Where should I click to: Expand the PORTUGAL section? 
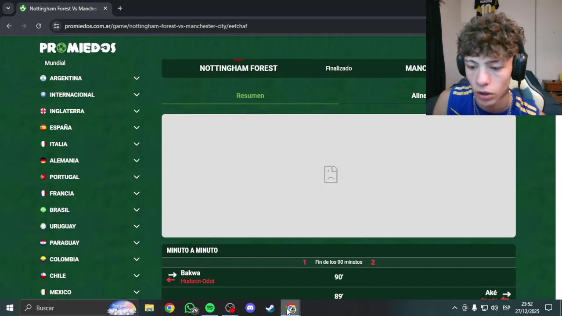point(137,177)
